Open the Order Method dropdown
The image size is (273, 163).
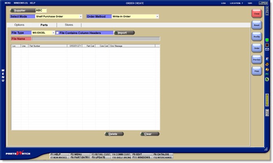[x=157, y=17]
